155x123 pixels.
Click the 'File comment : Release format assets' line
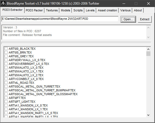click(27, 35)
